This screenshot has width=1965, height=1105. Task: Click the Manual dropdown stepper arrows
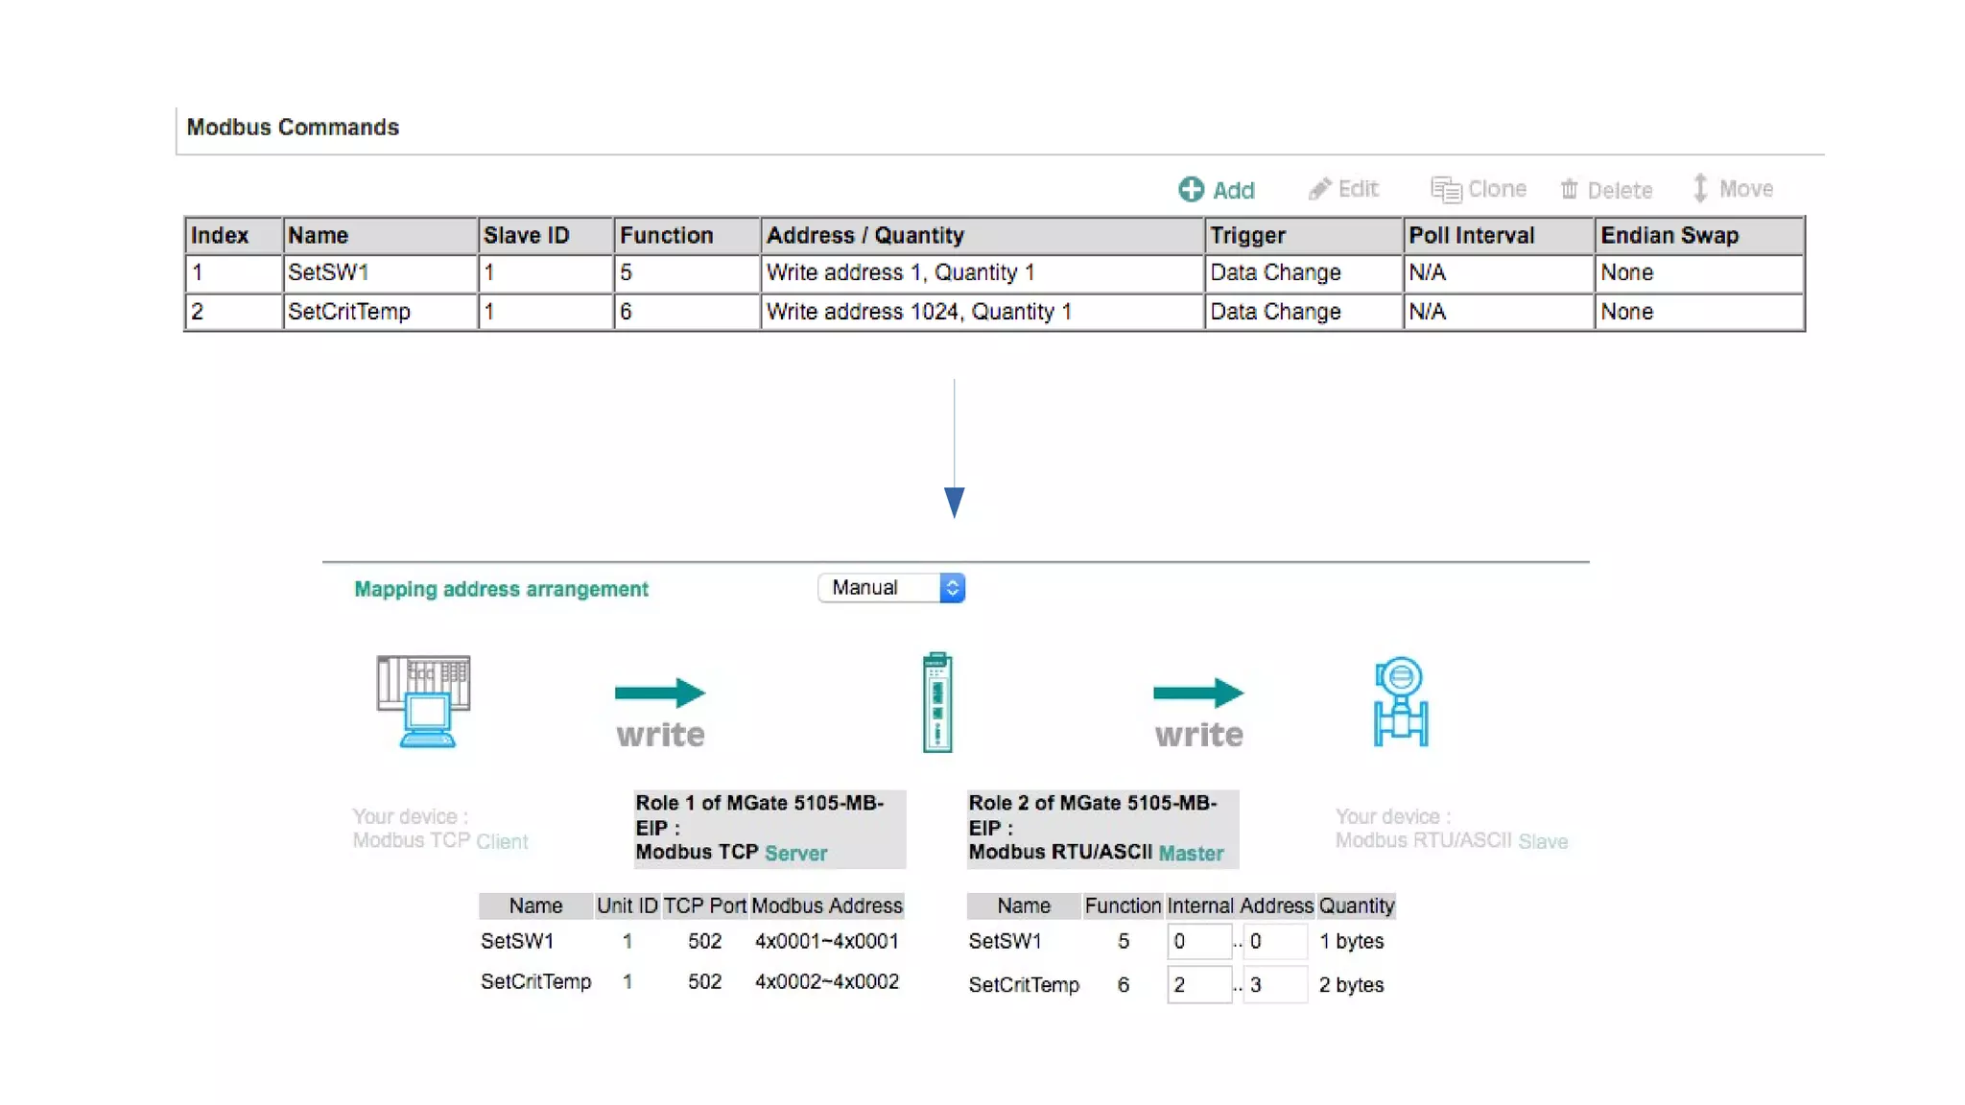coord(952,587)
